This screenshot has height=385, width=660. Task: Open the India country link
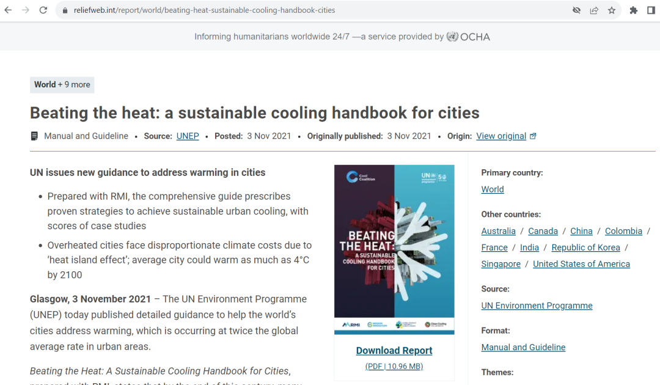[529, 248]
